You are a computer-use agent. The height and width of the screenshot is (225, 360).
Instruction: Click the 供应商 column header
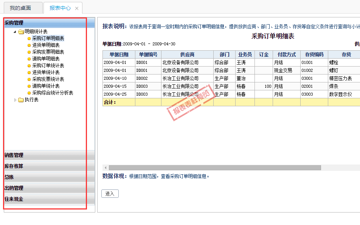click(187, 54)
